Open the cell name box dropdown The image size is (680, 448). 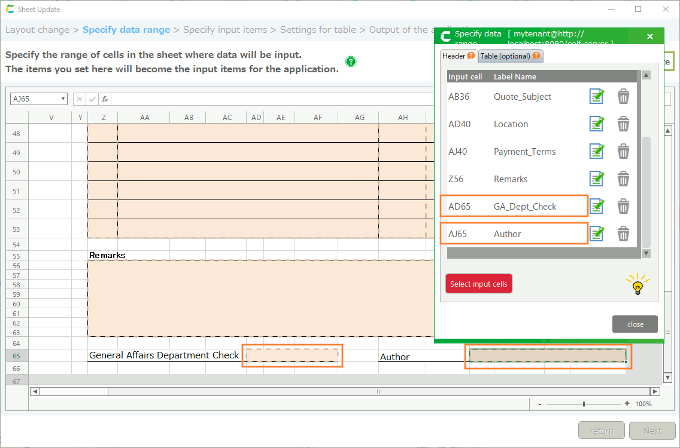63,99
